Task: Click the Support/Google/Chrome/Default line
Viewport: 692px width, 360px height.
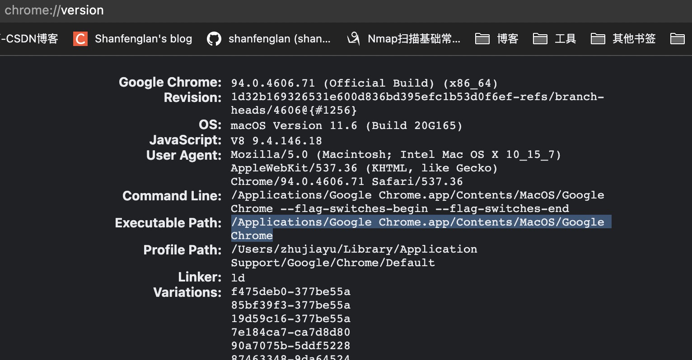Action: (x=333, y=263)
